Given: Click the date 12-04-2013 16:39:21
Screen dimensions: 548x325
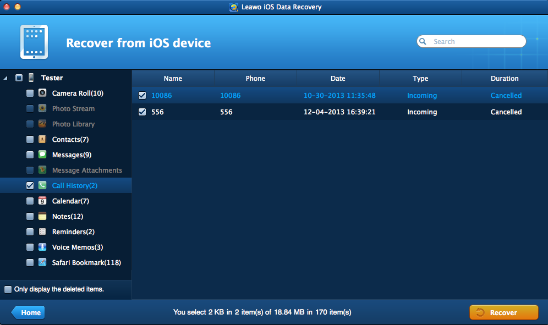Looking at the screenshot, I should click(x=339, y=112).
